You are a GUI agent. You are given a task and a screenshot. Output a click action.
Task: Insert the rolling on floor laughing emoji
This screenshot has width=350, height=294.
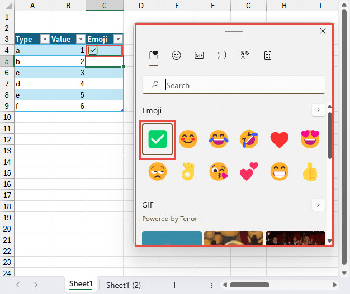pyautogui.click(x=249, y=139)
